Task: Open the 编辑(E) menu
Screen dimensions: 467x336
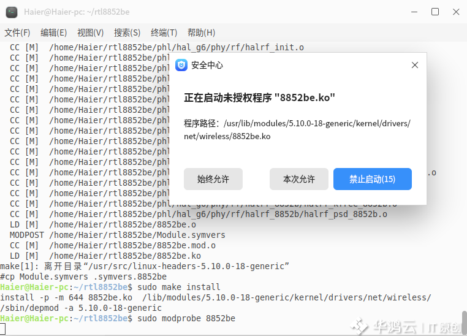Action: [x=53, y=32]
